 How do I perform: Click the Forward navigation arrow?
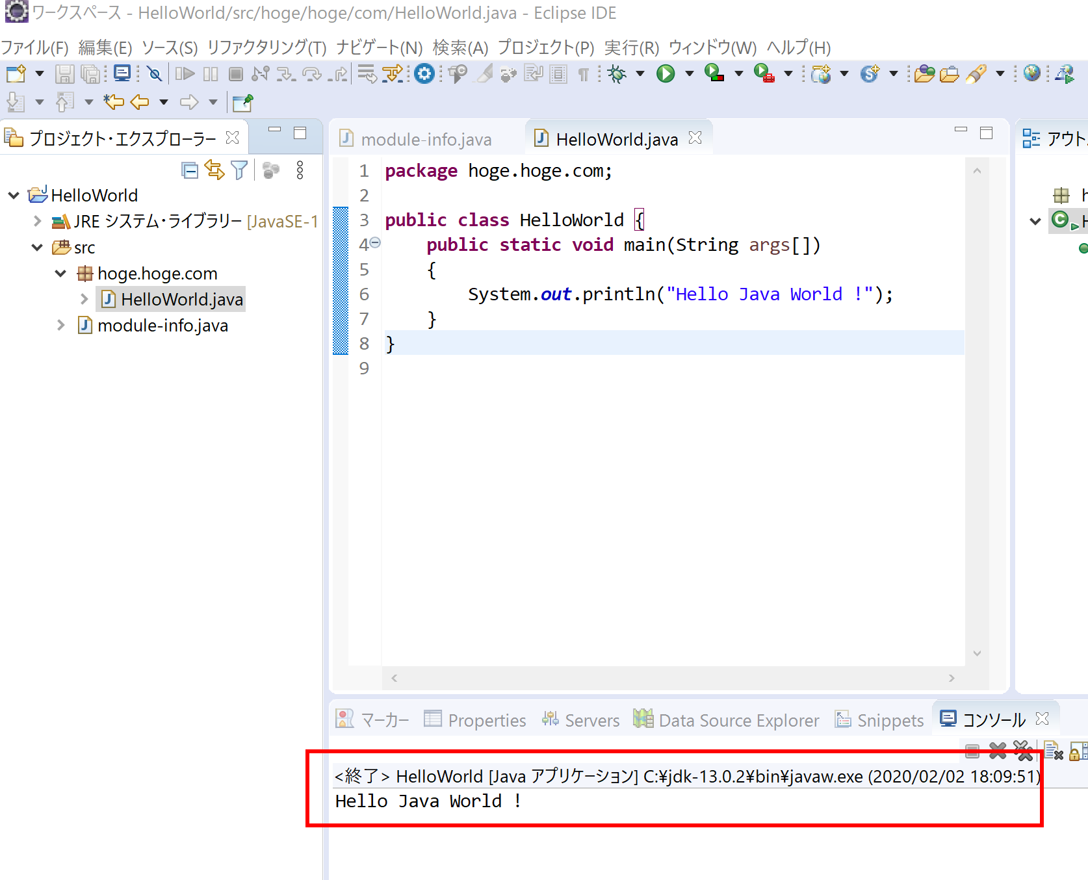[x=189, y=102]
